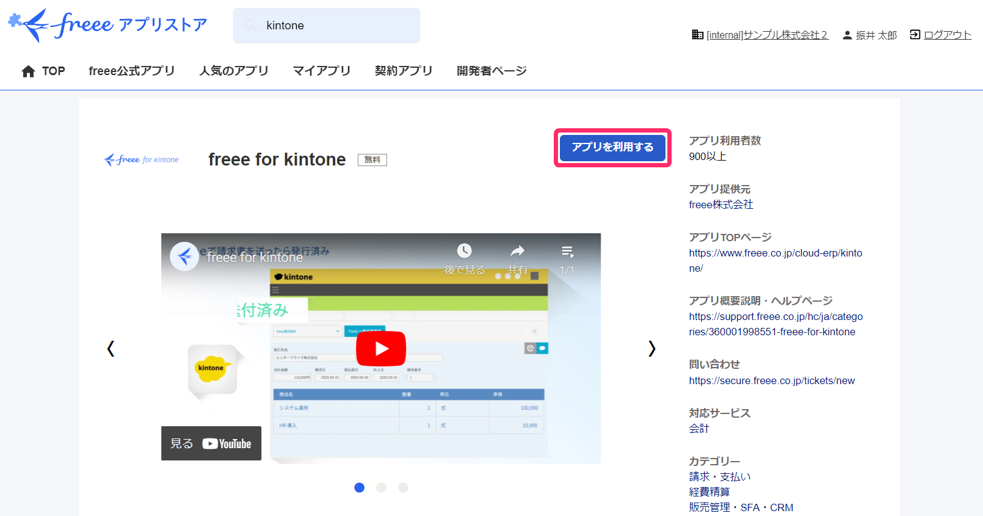Click the video 共有 share icon
The width and height of the screenshot is (983, 516).
(518, 251)
